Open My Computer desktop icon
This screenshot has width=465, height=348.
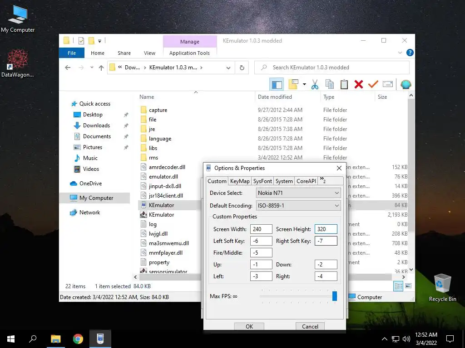point(18,18)
